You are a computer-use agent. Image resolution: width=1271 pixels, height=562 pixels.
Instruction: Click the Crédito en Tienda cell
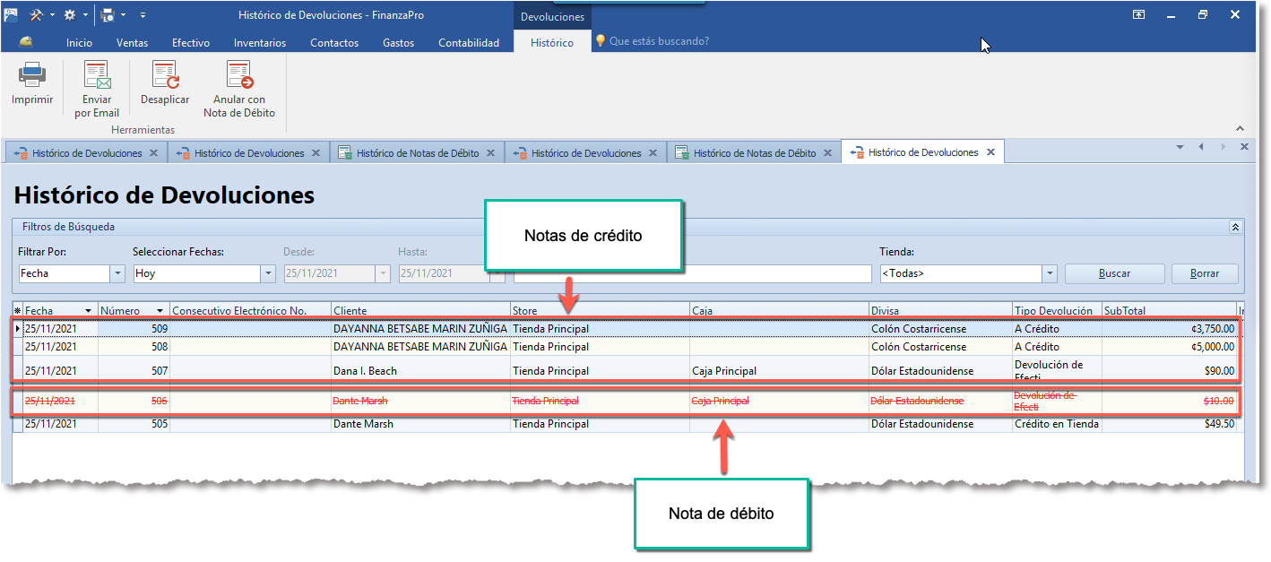click(x=1057, y=424)
